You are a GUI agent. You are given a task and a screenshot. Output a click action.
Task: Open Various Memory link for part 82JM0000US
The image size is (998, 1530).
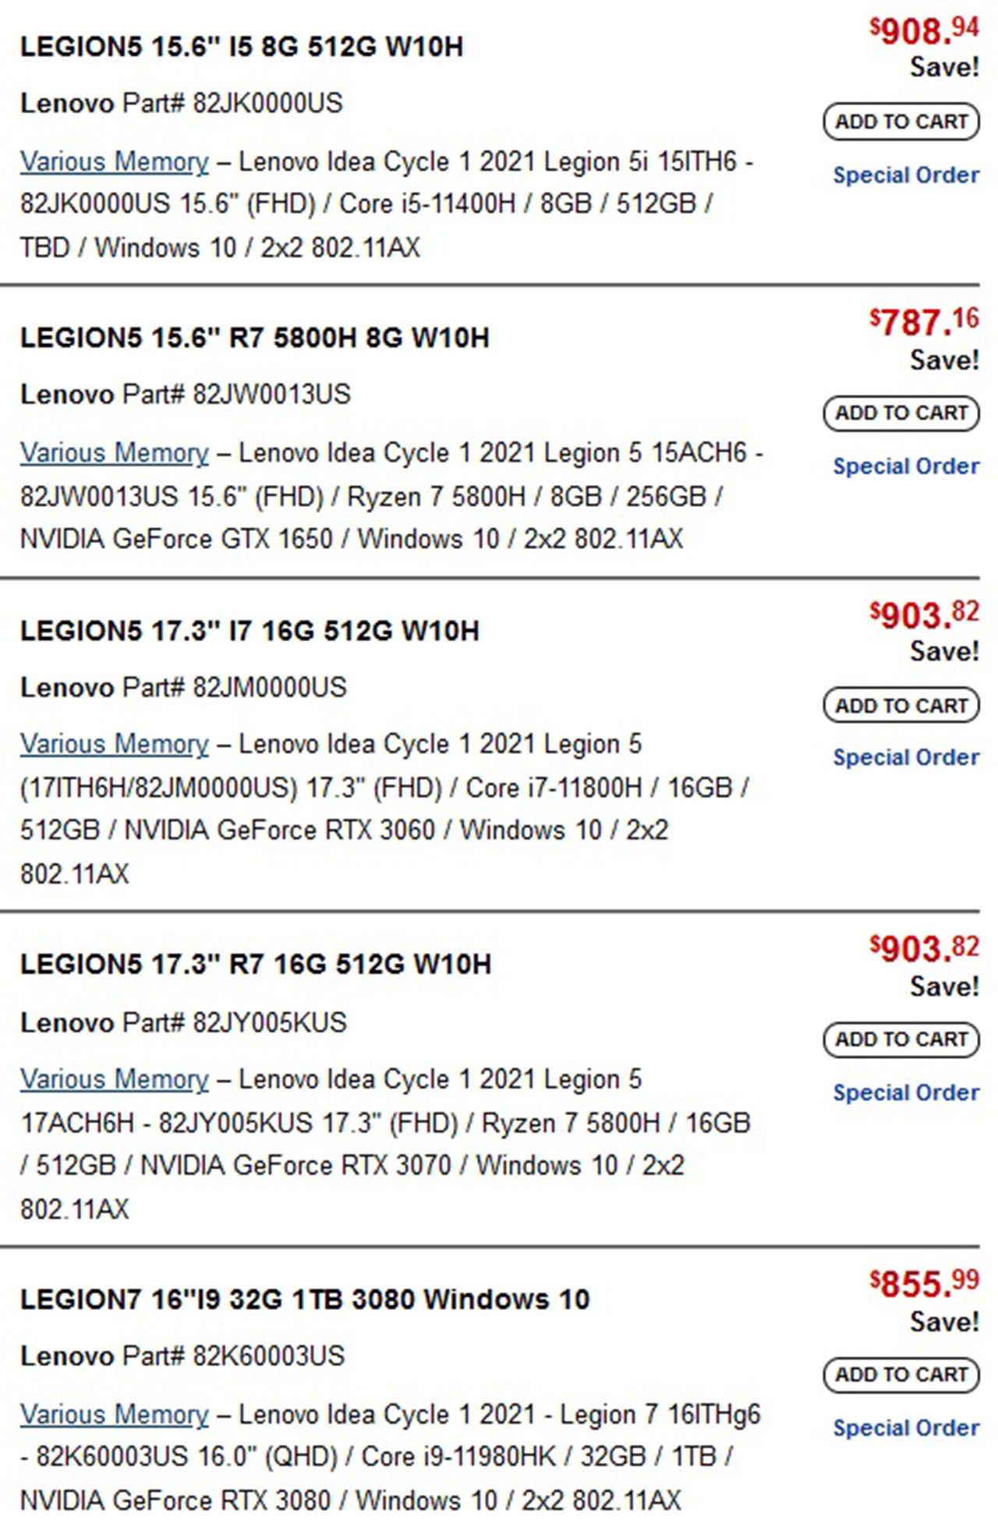point(115,745)
